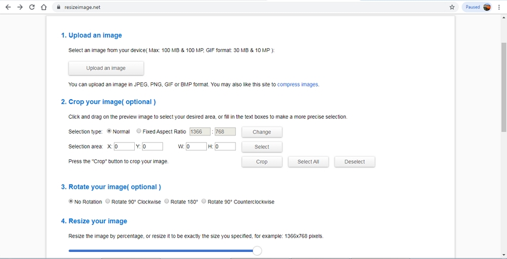Click the page vertical scrollbar down arrow
The width and height of the screenshot is (507, 259).
coord(503,255)
